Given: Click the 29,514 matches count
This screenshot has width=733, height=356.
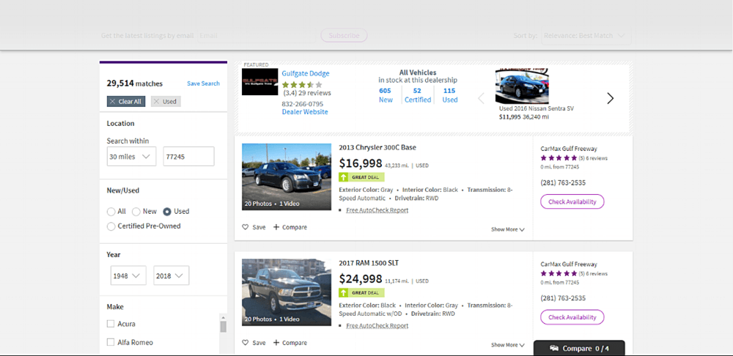Looking at the screenshot, I should [x=135, y=84].
